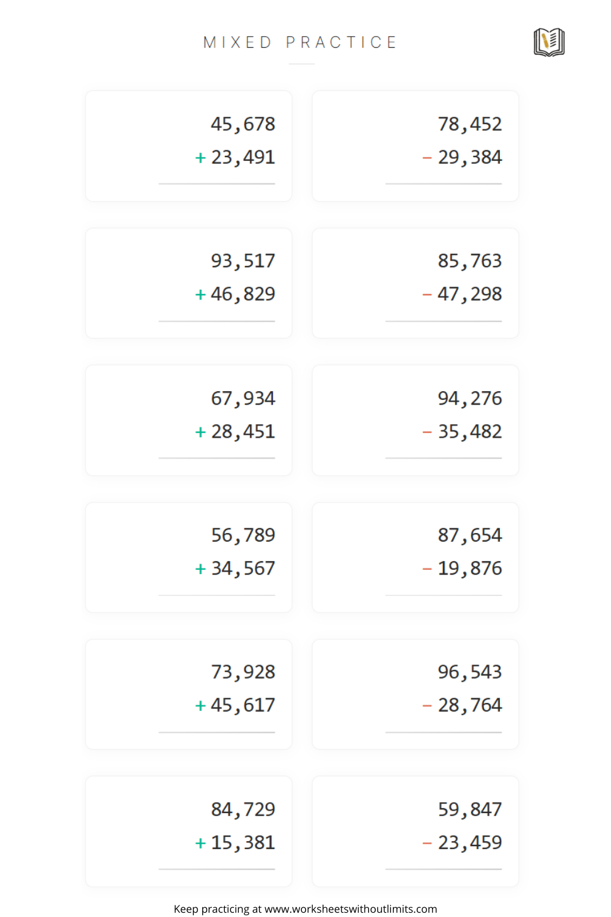Click the orange minus sign before 47,298
This screenshot has height=917, width=611.
(x=427, y=295)
